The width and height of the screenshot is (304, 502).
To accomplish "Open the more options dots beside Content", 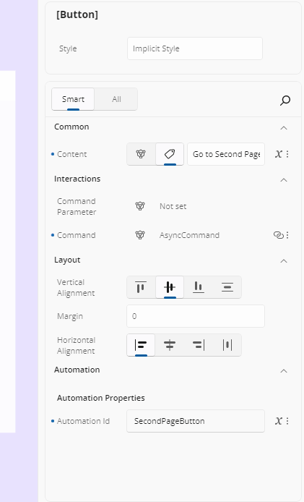I will pyautogui.click(x=287, y=154).
